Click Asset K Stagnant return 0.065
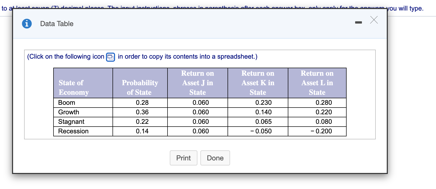This screenshot has width=436, height=189. pos(263,122)
